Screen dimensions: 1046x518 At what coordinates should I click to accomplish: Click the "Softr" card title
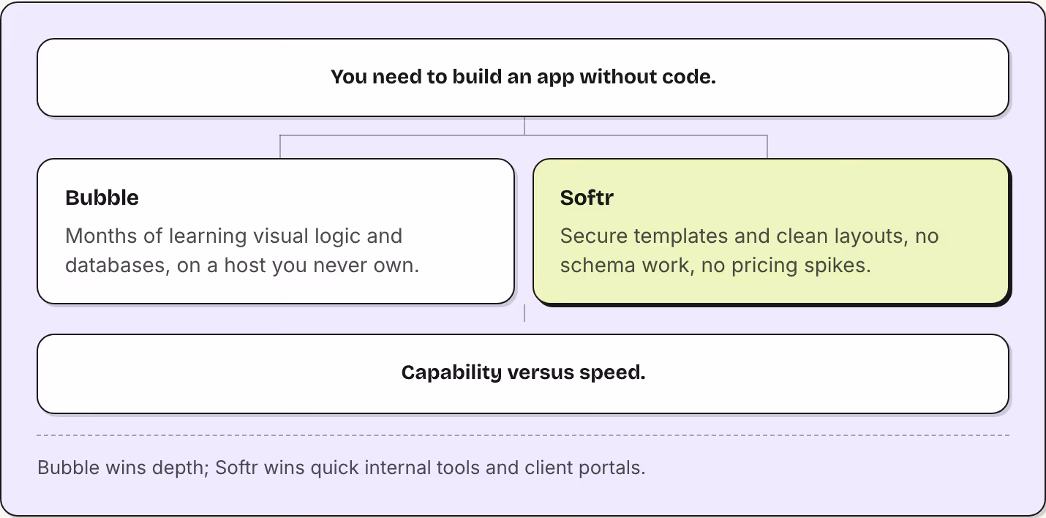pos(586,198)
